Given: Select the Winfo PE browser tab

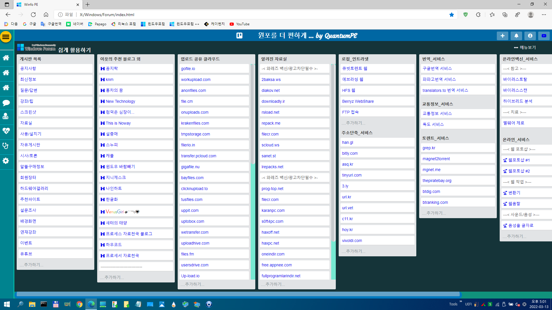Looking at the screenshot, I should (x=48, y=5).
